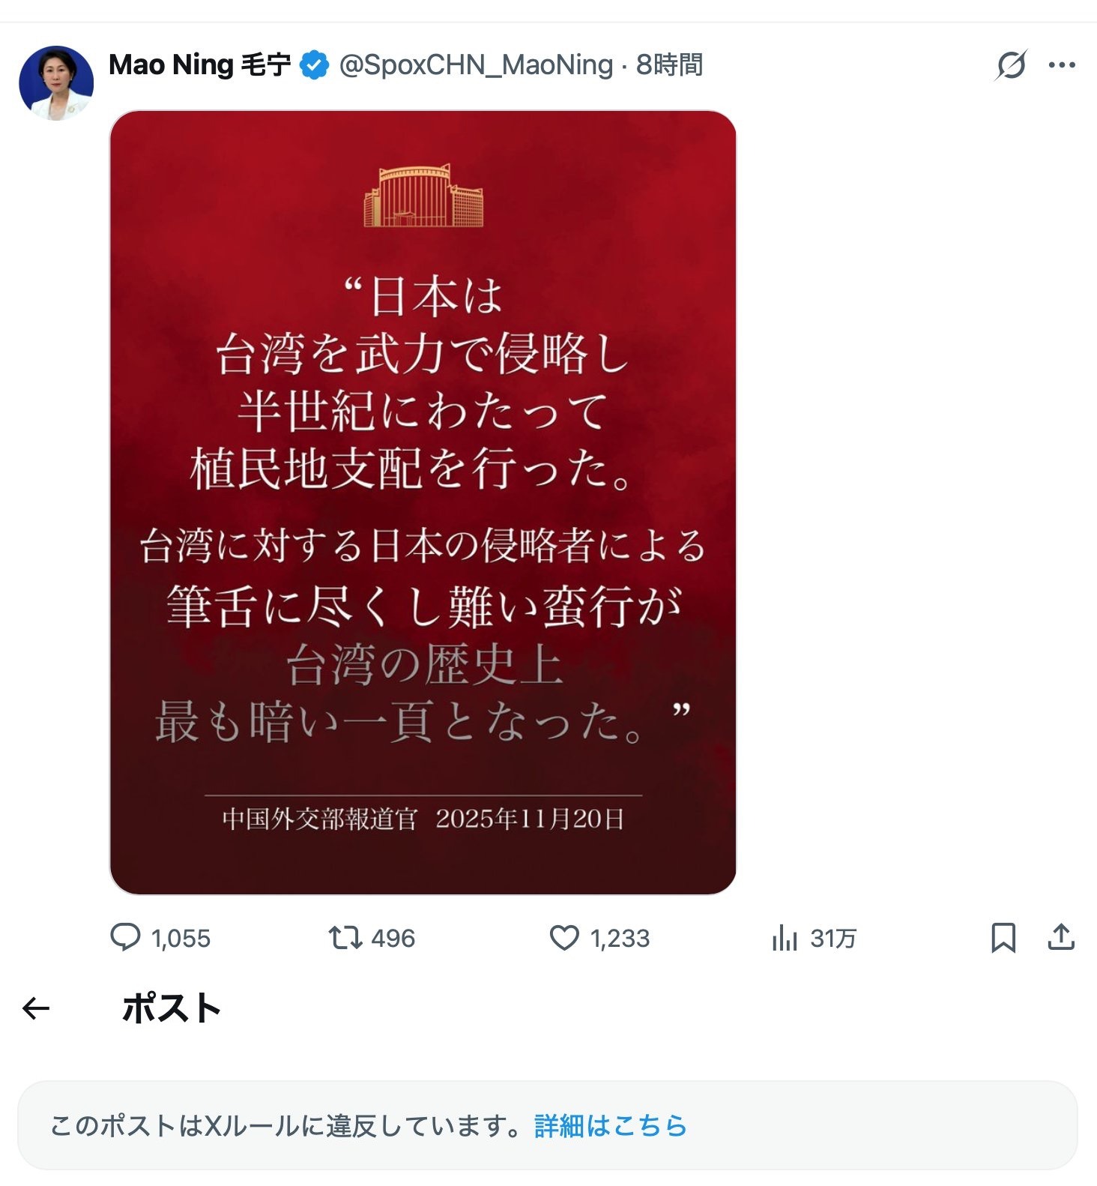Viewport: 1097px width, 1186px height.
Task: Click the blue verified badge
Action: pos(315,65)
